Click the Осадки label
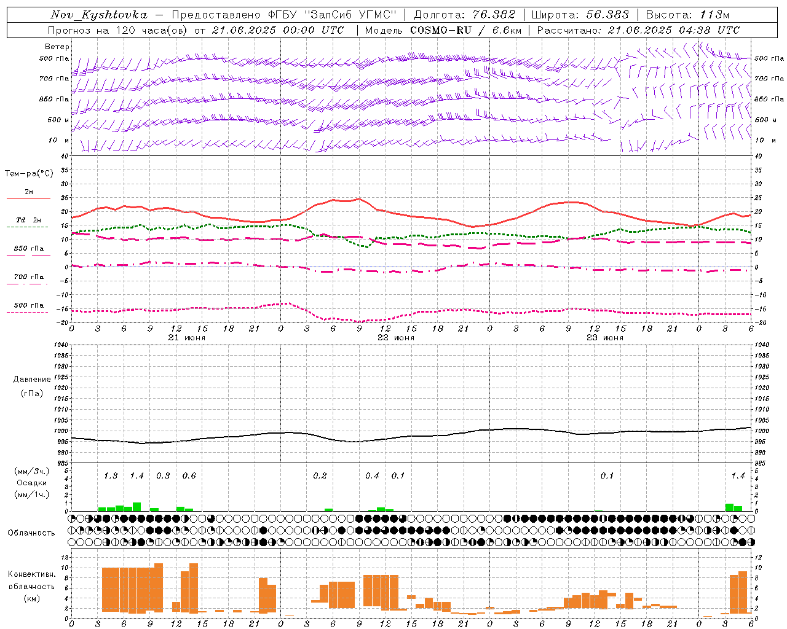The height and width of the screenshot is (629, 787). tap(32, 483)
